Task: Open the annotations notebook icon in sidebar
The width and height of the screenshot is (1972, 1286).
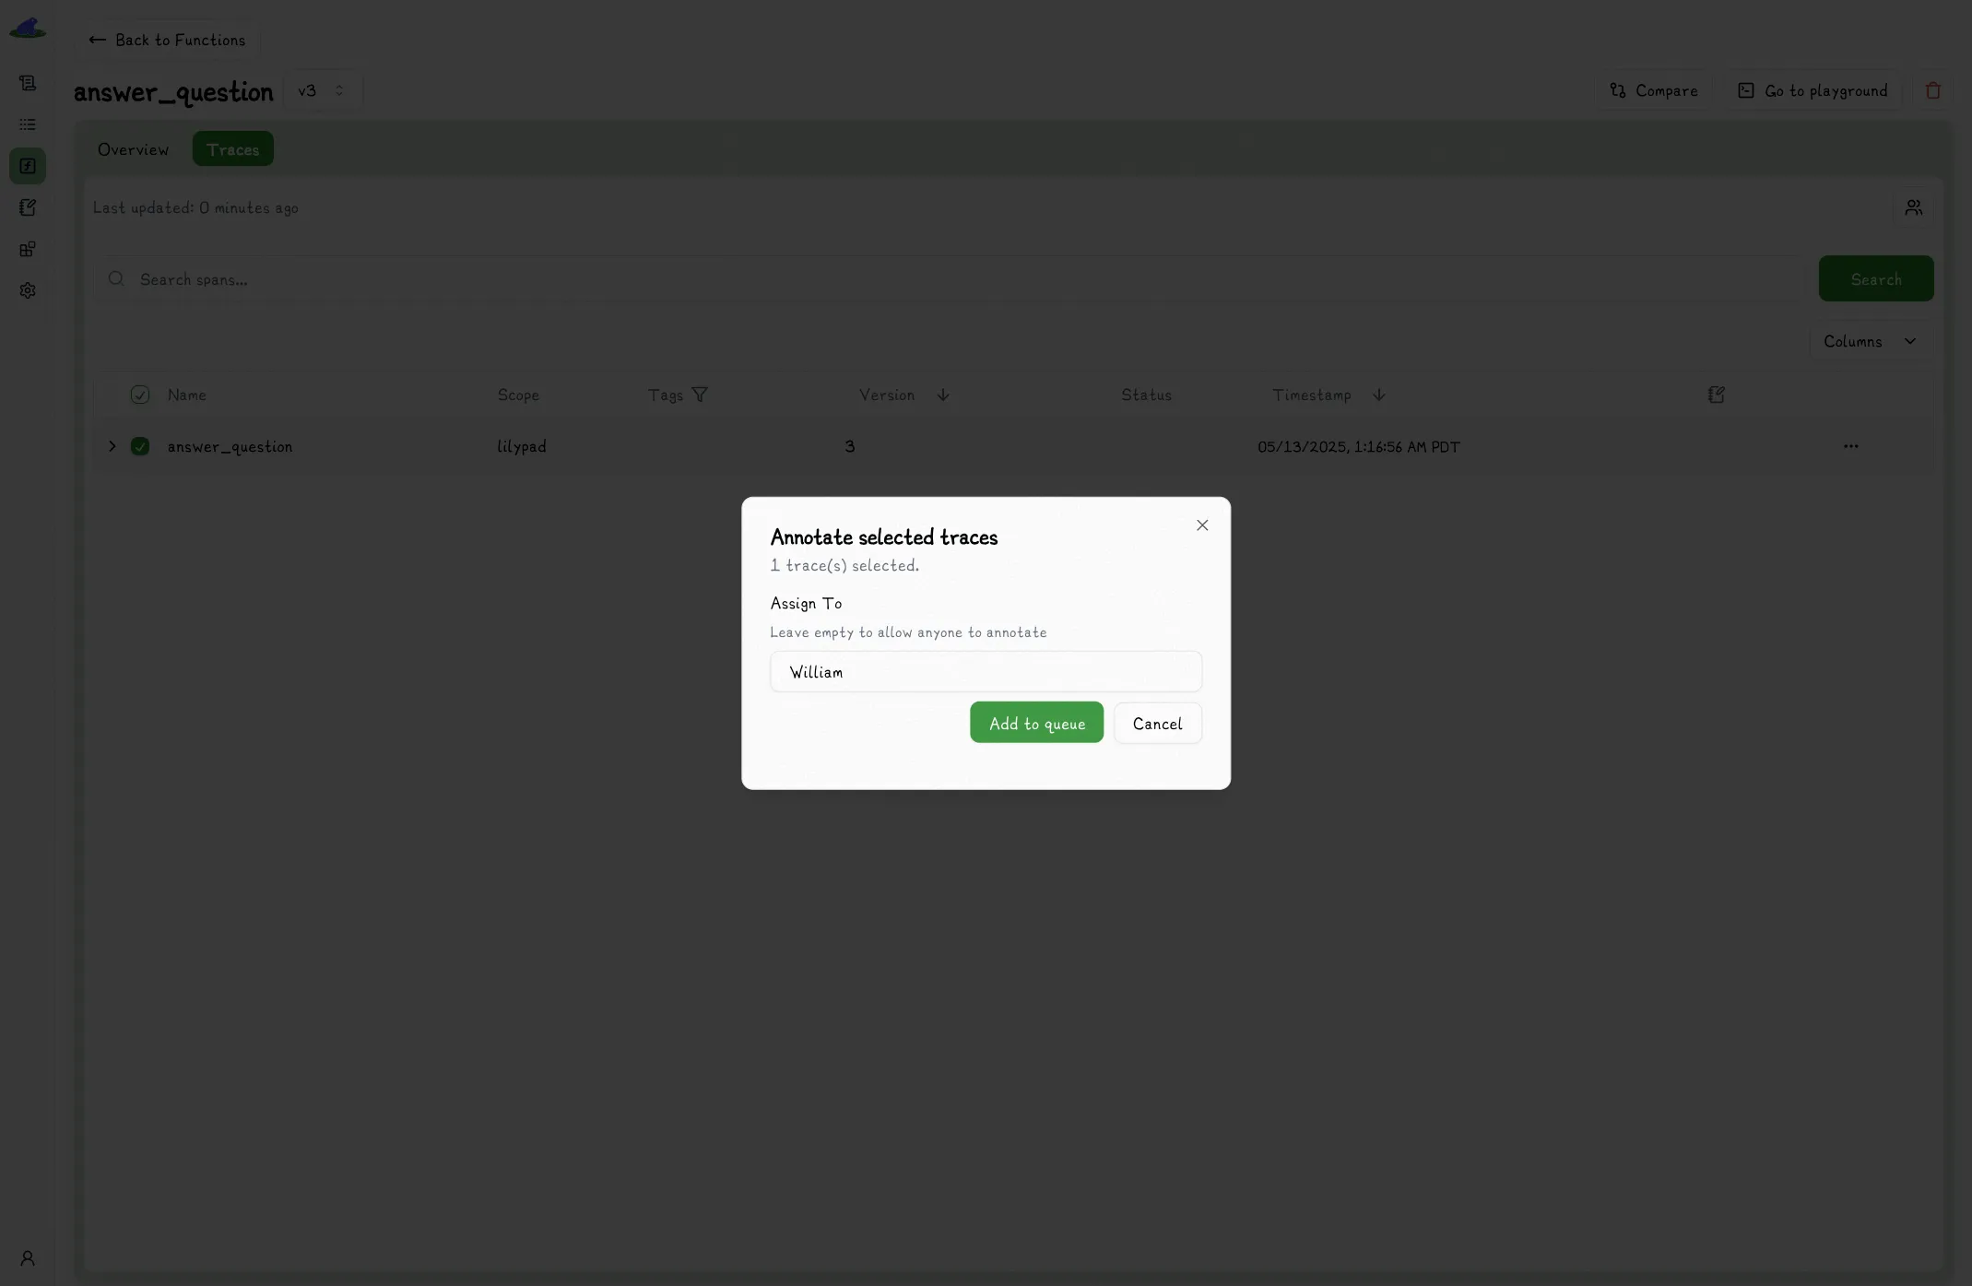Action: pyautogui.click(x=28, y=206)
